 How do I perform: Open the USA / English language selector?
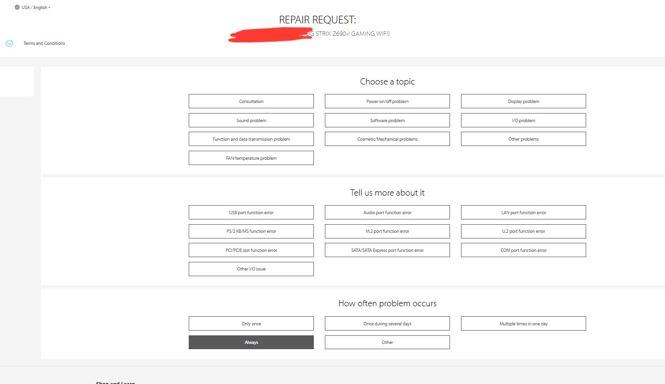click(32, 7)
